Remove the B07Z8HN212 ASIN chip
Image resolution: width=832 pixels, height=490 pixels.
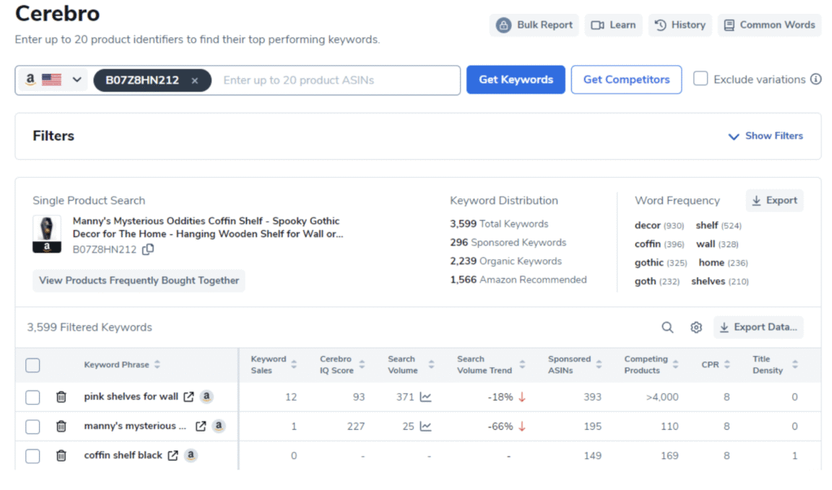[195, 80]
